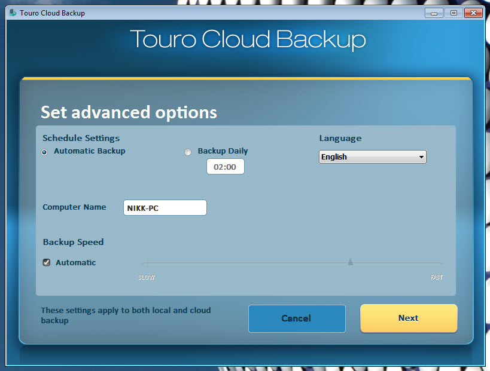Click the Computer Name label
490x371 pixels.
point(74,207)
